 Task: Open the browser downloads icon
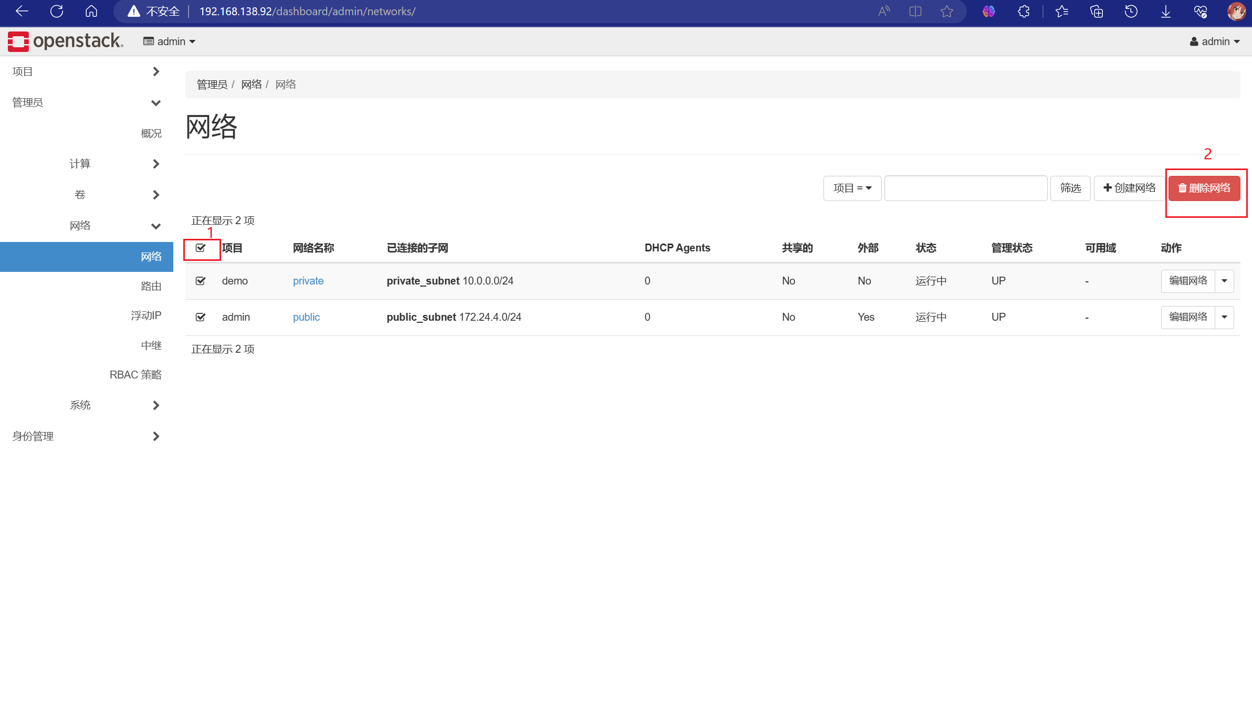[x=1165, y=11]
